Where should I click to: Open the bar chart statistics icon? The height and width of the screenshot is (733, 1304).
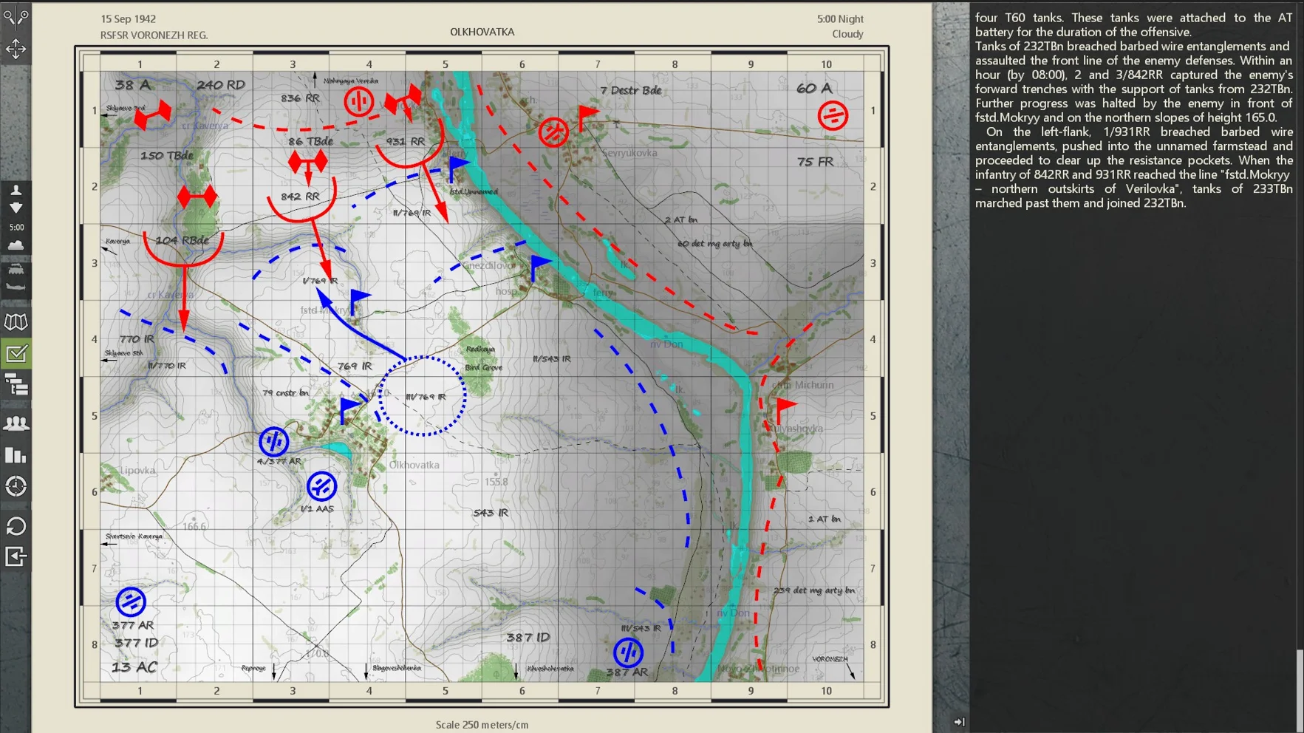(16, 454)
